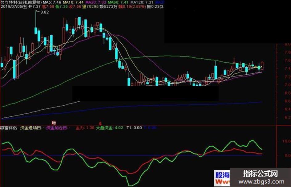
Task: Click the red 增 marker below chart
Action: 54,123
